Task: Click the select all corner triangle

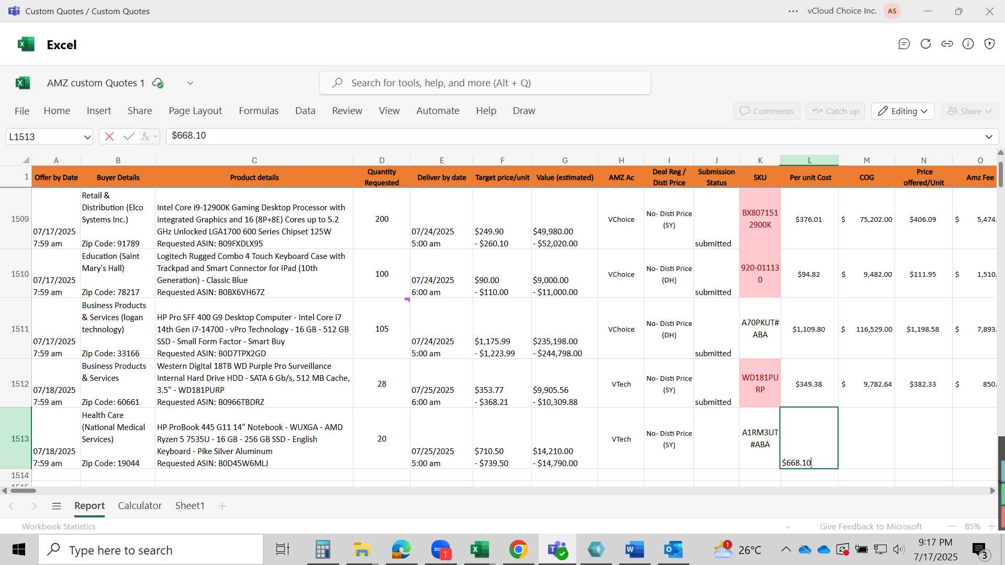Action: click(x=26, y=160)
